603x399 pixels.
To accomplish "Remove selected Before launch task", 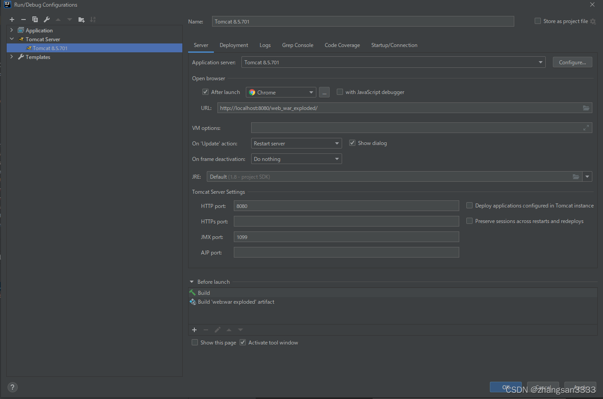I will point(206,330).
